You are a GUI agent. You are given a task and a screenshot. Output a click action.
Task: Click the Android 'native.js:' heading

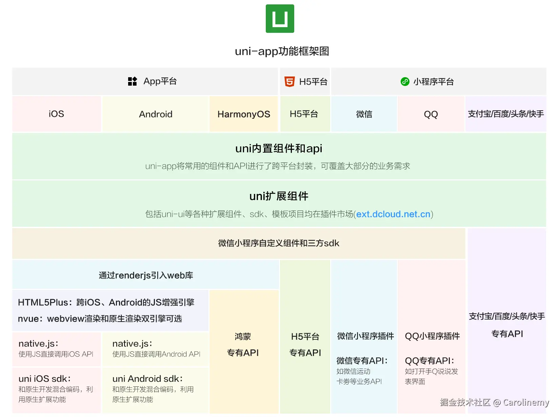pyautogui.click(x=132, y=344)
